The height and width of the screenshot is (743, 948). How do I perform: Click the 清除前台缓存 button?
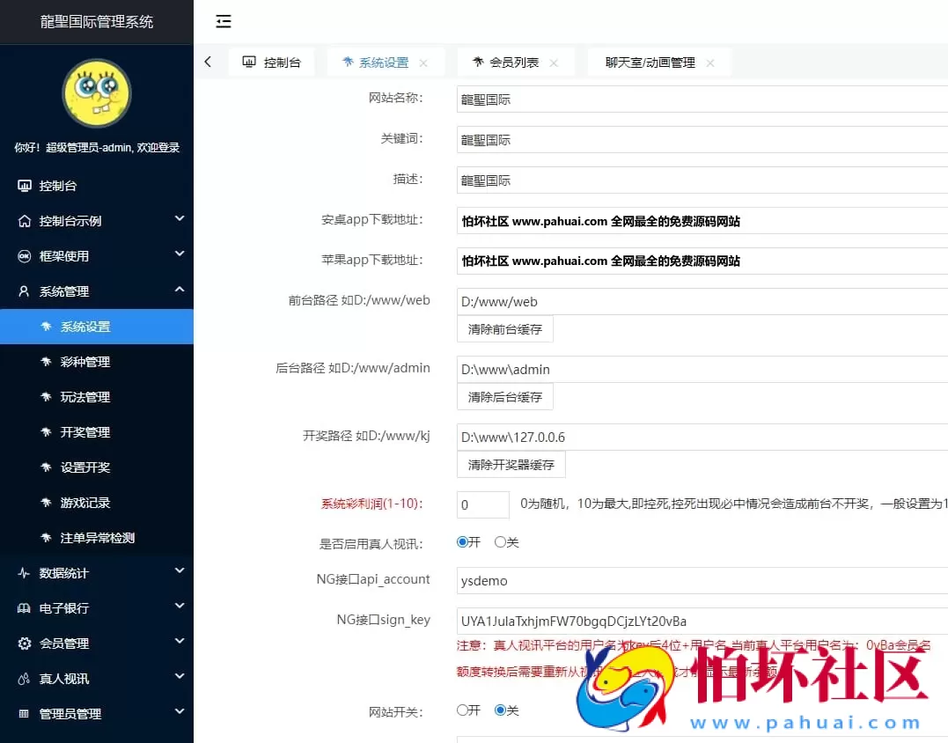point(504,328)
